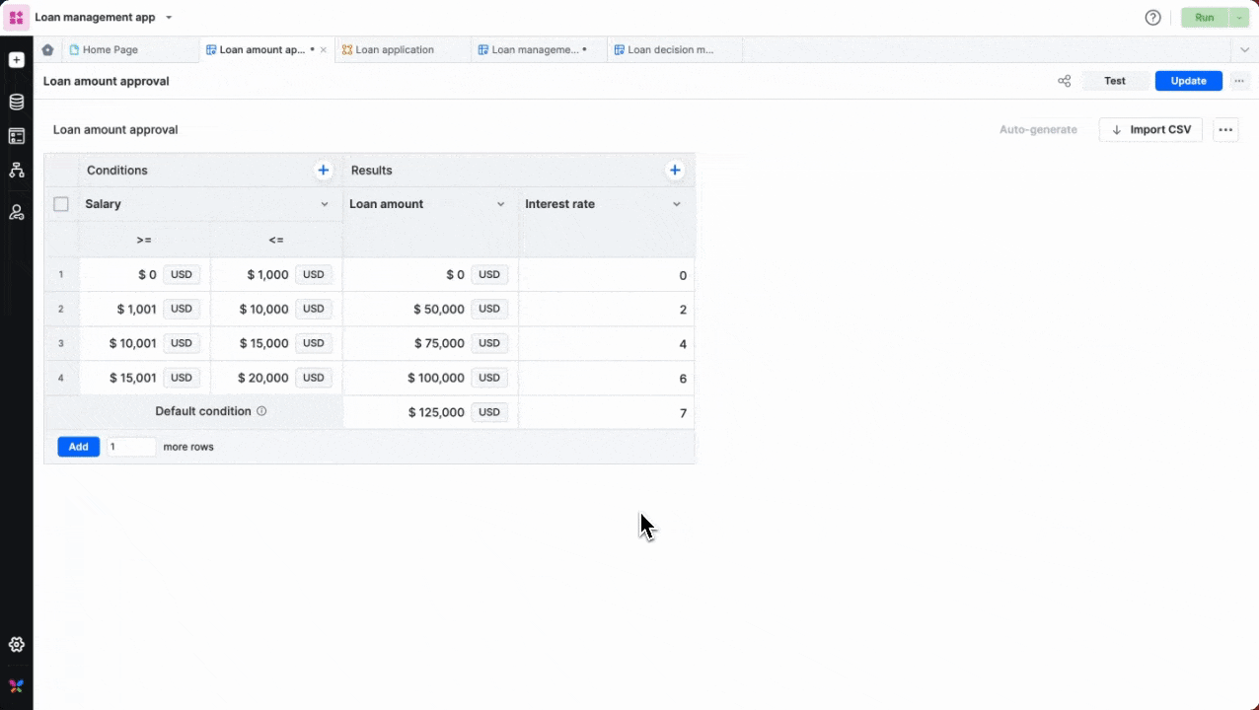Switch to the Loan management tab

coord(539,49)
